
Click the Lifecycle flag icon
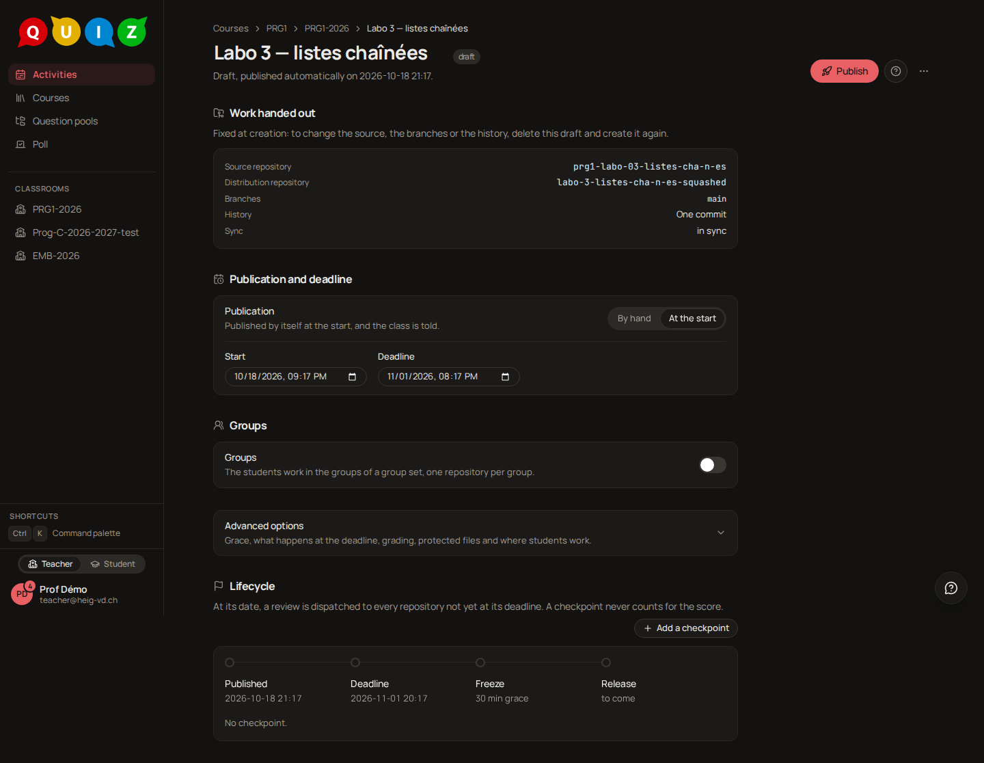click(x=219, y=586)
